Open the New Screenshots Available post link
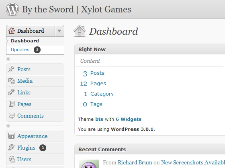The width and height of the screenshot is (225, 168). pos(193,162)
